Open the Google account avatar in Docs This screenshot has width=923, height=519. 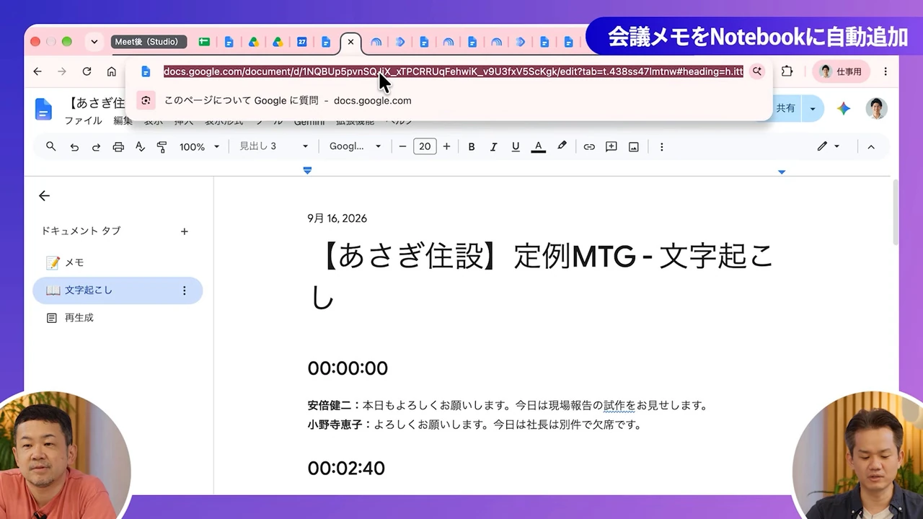pos(876,109)
